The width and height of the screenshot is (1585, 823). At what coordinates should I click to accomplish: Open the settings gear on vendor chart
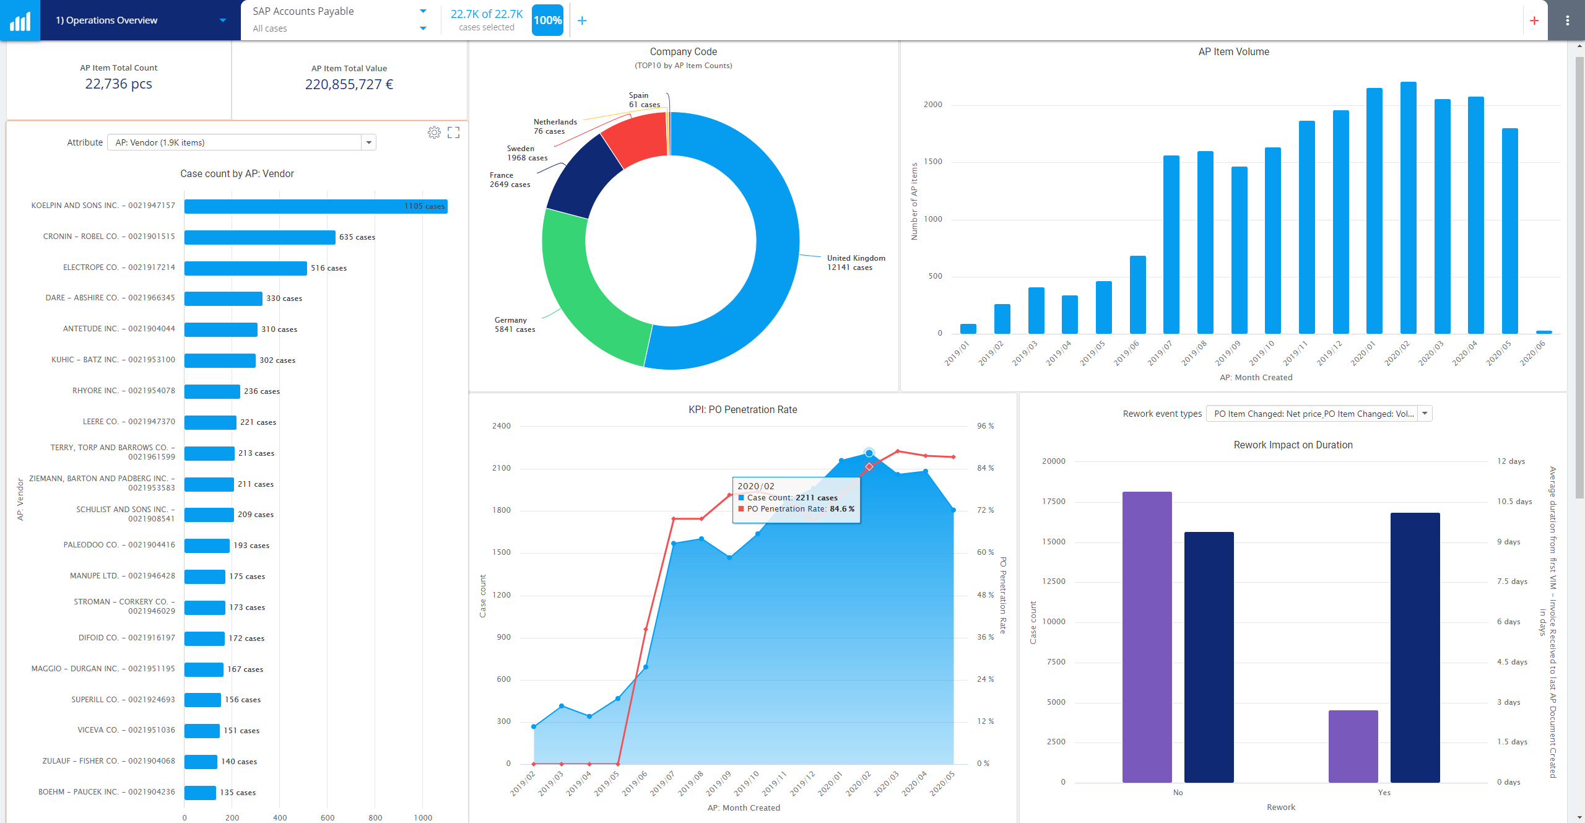(x=433, y=133)
